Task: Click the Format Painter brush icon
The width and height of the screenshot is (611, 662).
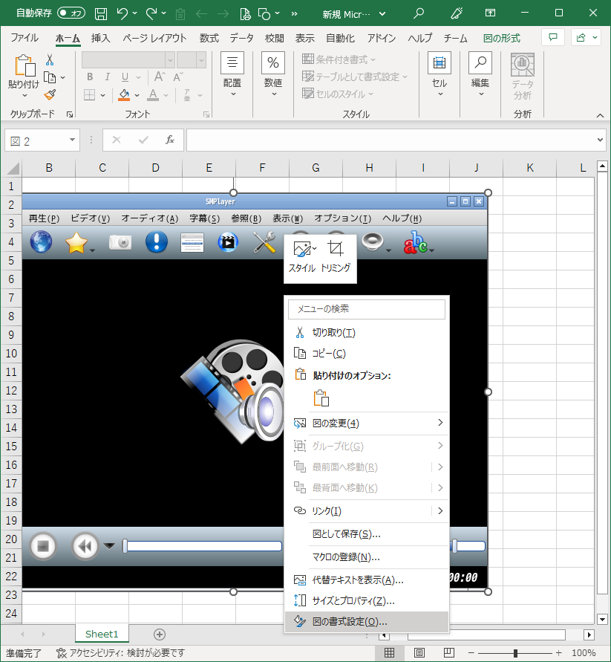Action: 50,95
